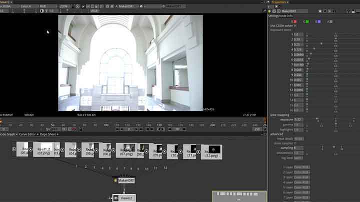
Task: Open the 4 Layer dropdown
Action: point(302,183)
